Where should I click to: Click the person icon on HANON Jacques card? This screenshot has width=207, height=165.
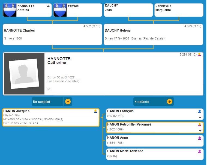pyautogui.click(x=95, y=111)
